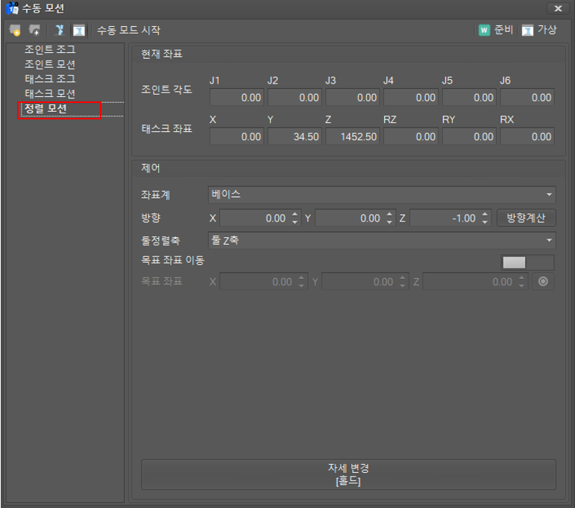Click the blue robot arm toolbar icon

pos(60,31)
